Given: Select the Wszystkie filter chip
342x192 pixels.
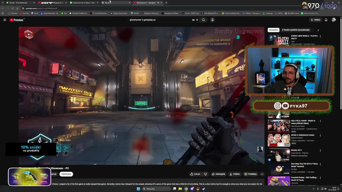Looking at the screenshot, I should point(273,30).
